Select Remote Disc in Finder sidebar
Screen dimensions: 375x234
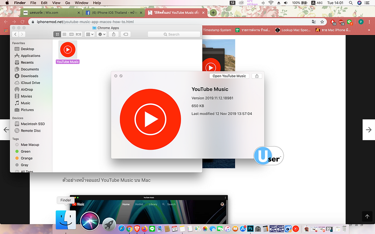pos(31,131)
